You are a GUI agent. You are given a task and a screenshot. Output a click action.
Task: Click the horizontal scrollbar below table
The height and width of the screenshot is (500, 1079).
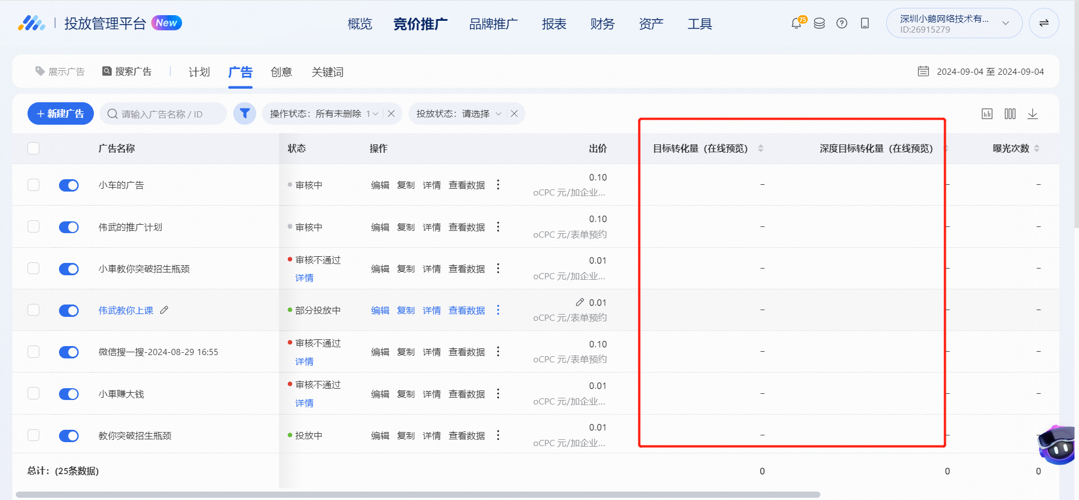coord(418,495)
